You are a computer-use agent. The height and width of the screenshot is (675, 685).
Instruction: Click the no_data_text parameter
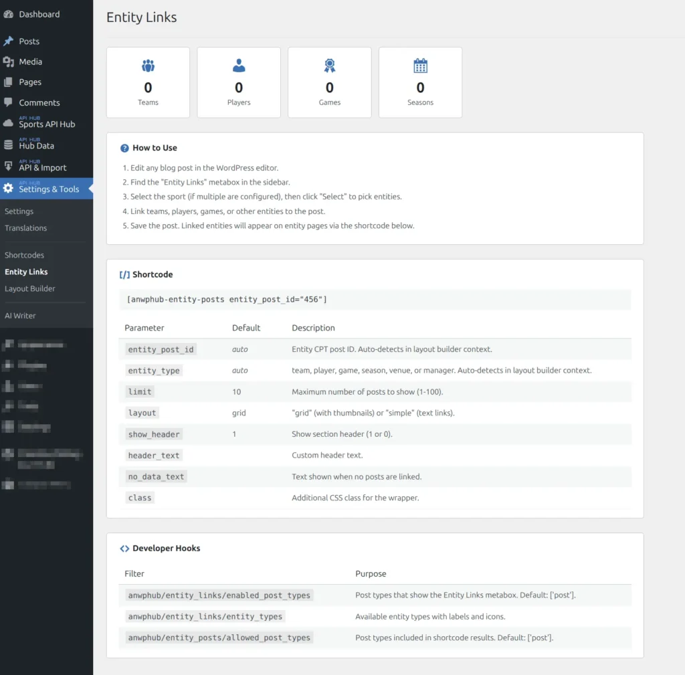(156, 477)
